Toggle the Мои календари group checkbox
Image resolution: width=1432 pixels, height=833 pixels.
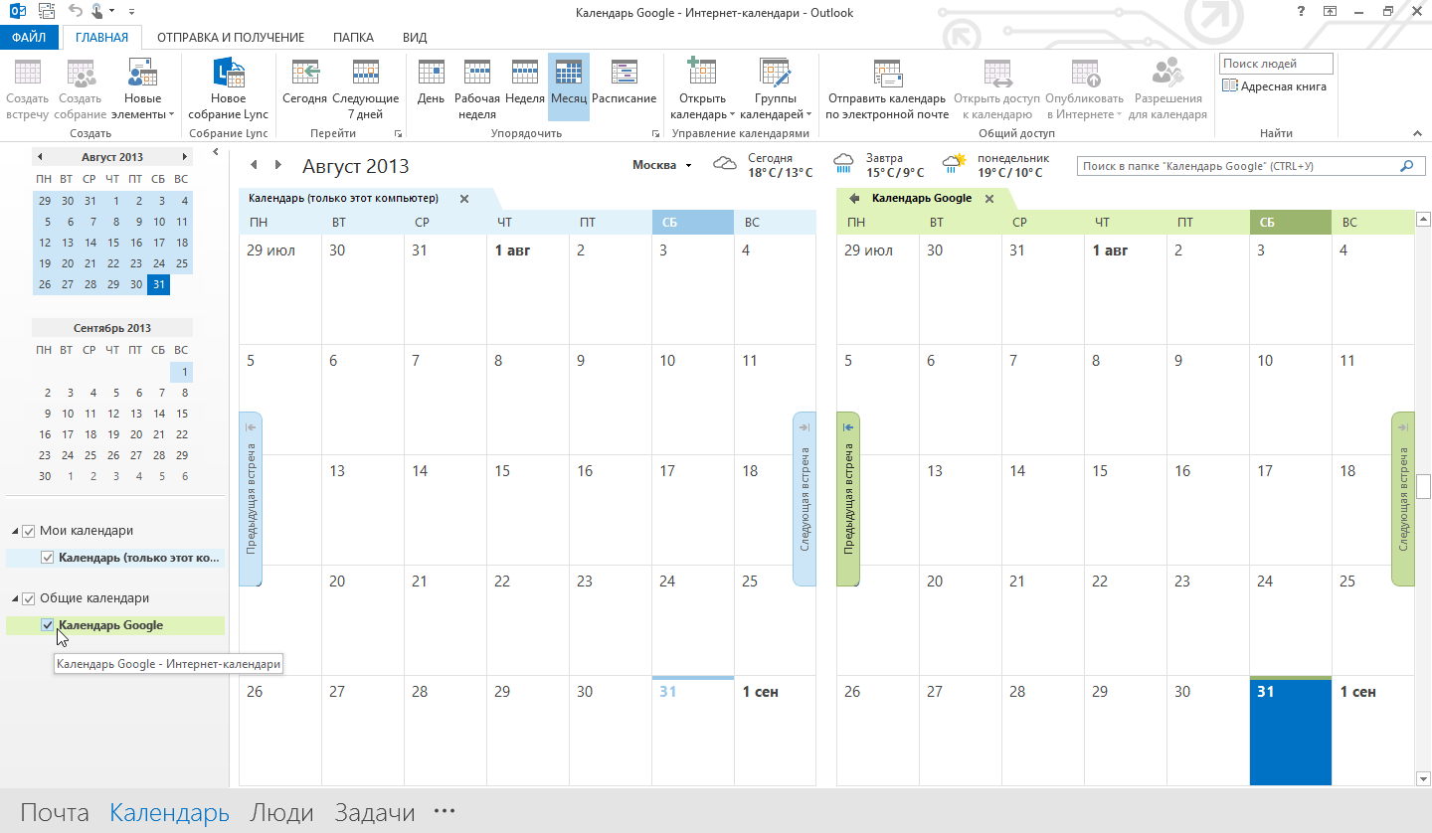(29, 531)
